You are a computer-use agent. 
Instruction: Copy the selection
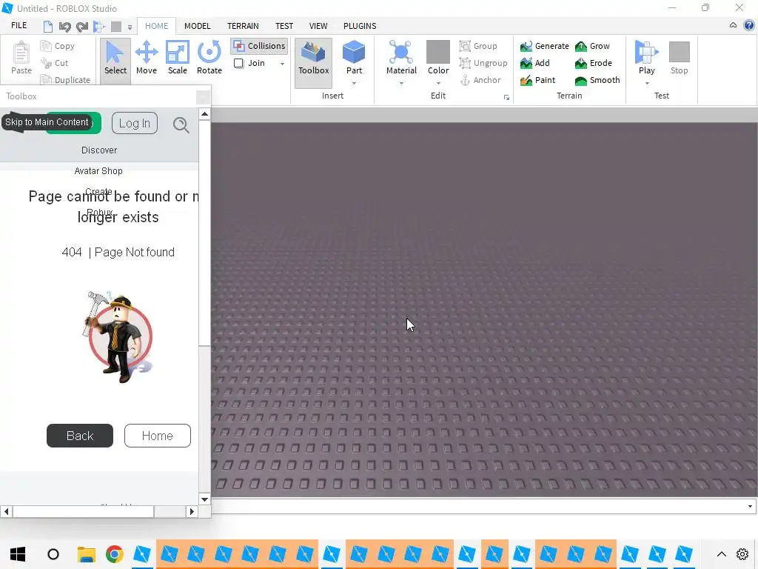click(58, 46)
